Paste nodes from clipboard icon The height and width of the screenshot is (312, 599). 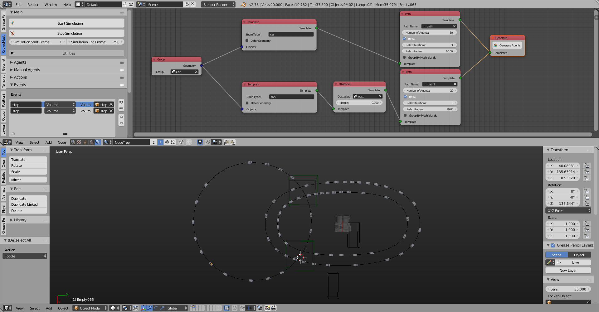(232, 142)
